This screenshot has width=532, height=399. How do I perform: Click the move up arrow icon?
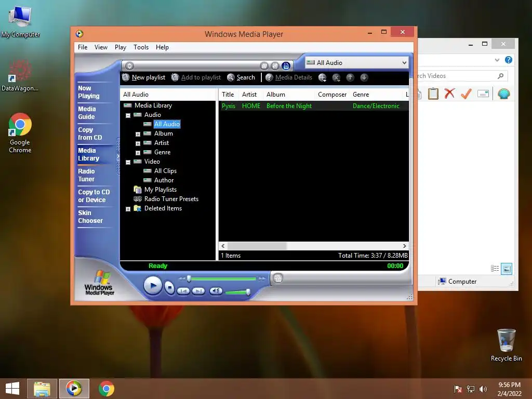tap(350, 78)
